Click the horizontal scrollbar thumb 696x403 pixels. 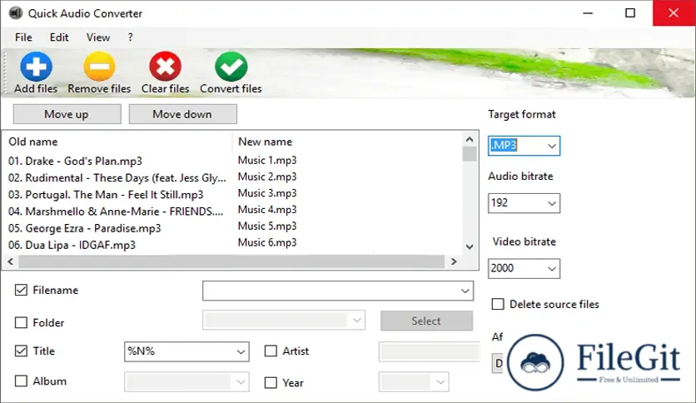click(x=231, y=261)
